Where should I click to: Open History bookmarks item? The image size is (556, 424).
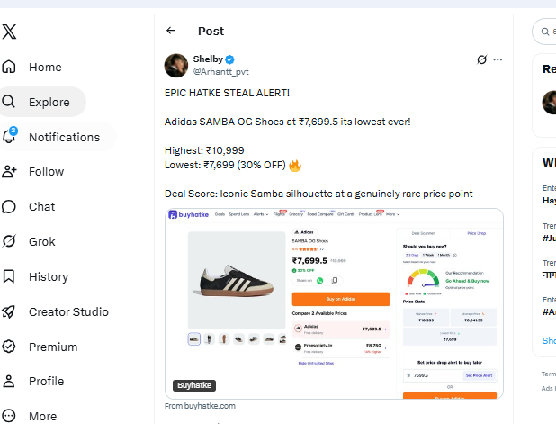[35, 276]
